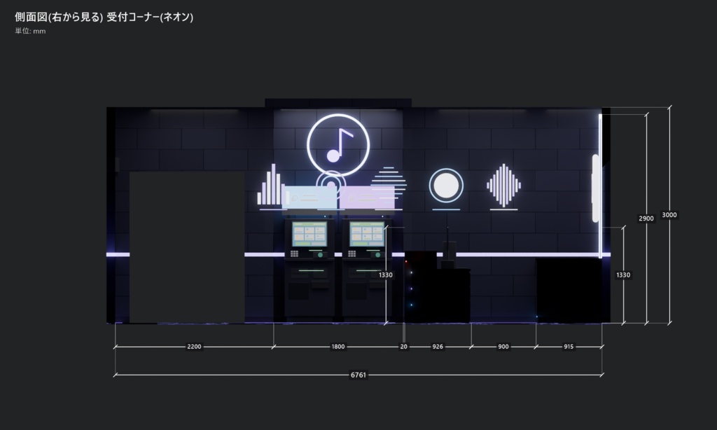This screenshot has width=717, height=430.
Task: Select the 単位: mm unit label
Action: (30, 31)
